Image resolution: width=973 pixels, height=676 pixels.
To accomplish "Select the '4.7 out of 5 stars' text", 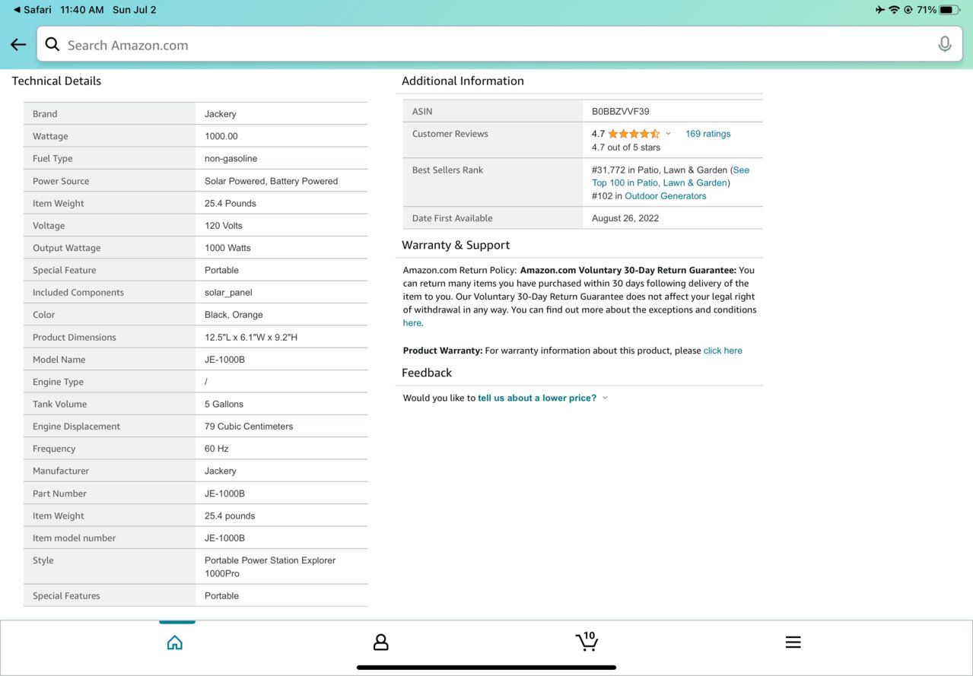I will 626,148.
